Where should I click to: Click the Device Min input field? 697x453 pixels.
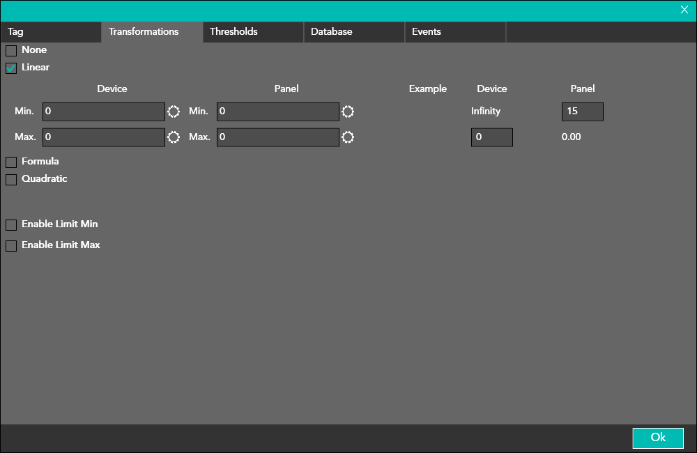[104, 112]
